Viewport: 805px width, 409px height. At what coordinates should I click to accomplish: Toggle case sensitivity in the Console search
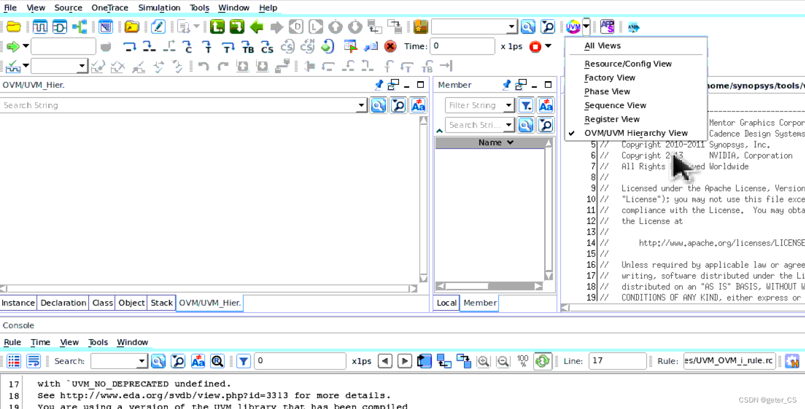[x=198, y=361]
